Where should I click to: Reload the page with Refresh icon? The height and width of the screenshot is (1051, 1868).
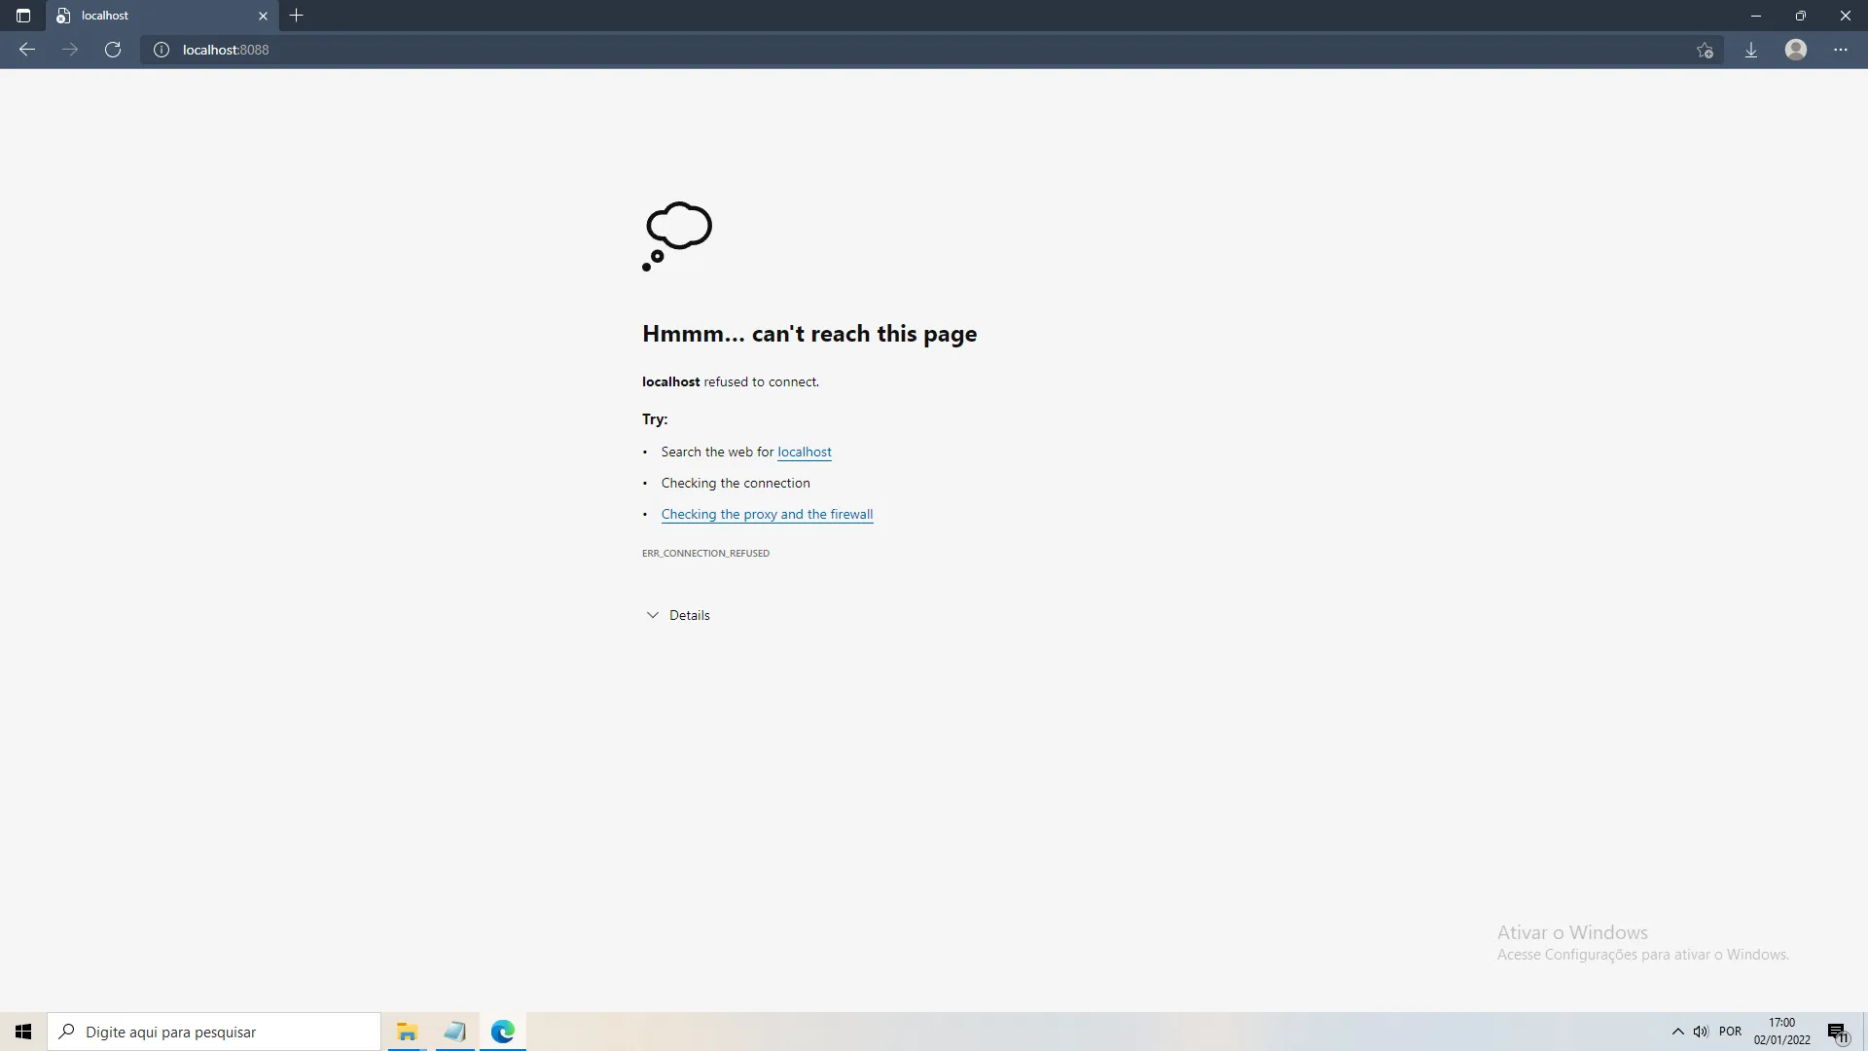[x=113, y=50]
